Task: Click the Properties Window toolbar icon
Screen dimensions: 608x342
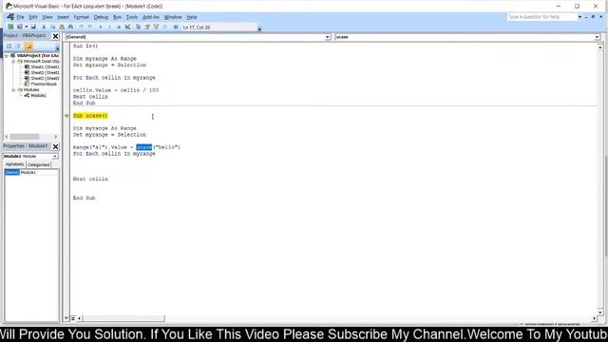Action: click(x=147, y=27)
